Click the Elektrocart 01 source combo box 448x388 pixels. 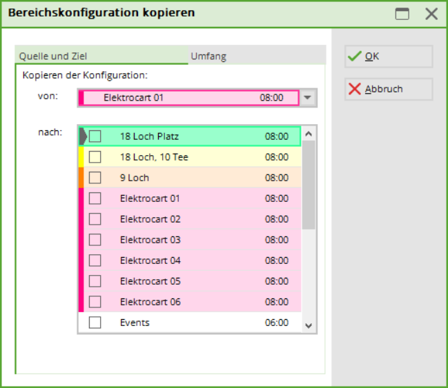[190, 98]
